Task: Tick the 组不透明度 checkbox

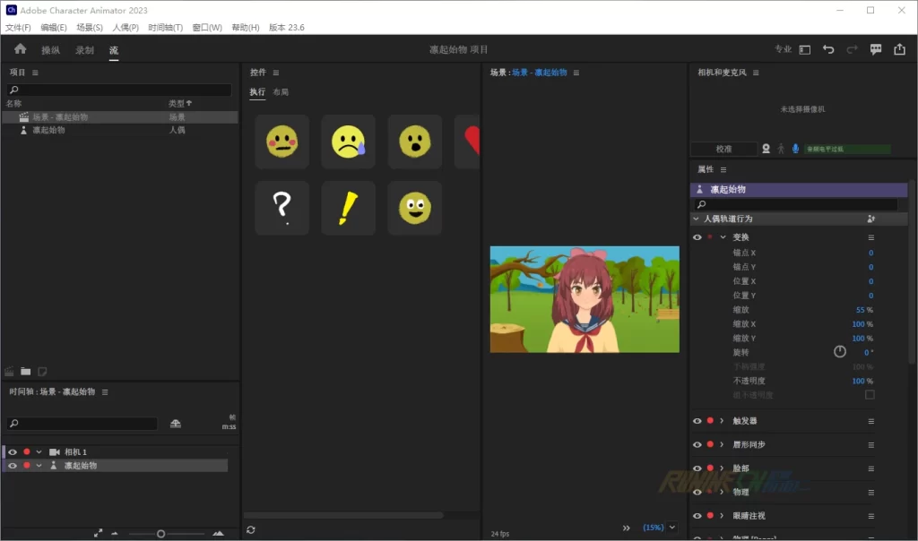Action: [870, 395]
